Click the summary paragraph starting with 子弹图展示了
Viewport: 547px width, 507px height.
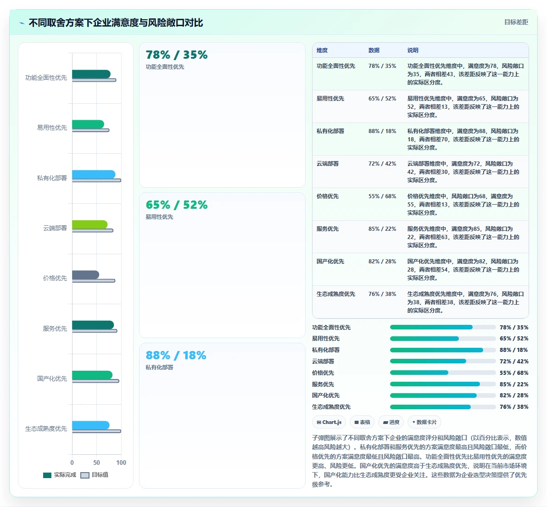[420, 461]
